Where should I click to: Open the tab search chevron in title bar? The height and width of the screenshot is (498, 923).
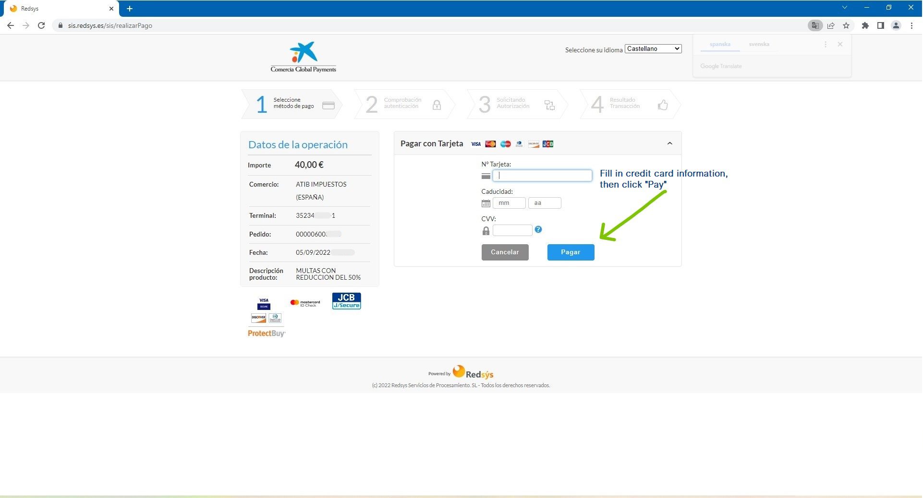844,7
